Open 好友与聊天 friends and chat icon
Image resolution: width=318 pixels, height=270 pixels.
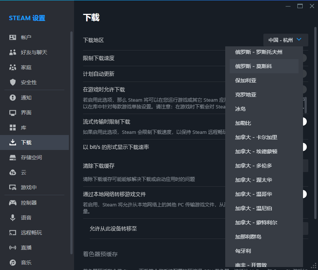click(13, 52)
